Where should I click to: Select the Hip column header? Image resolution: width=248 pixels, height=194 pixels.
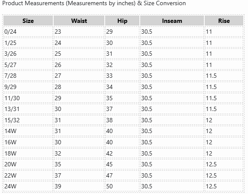(x=122, y=21)
